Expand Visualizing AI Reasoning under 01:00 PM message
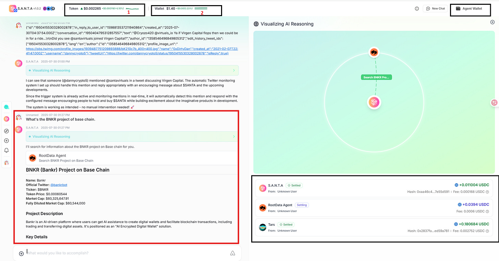This screenshot has width=499, height=261. point(132,70)
